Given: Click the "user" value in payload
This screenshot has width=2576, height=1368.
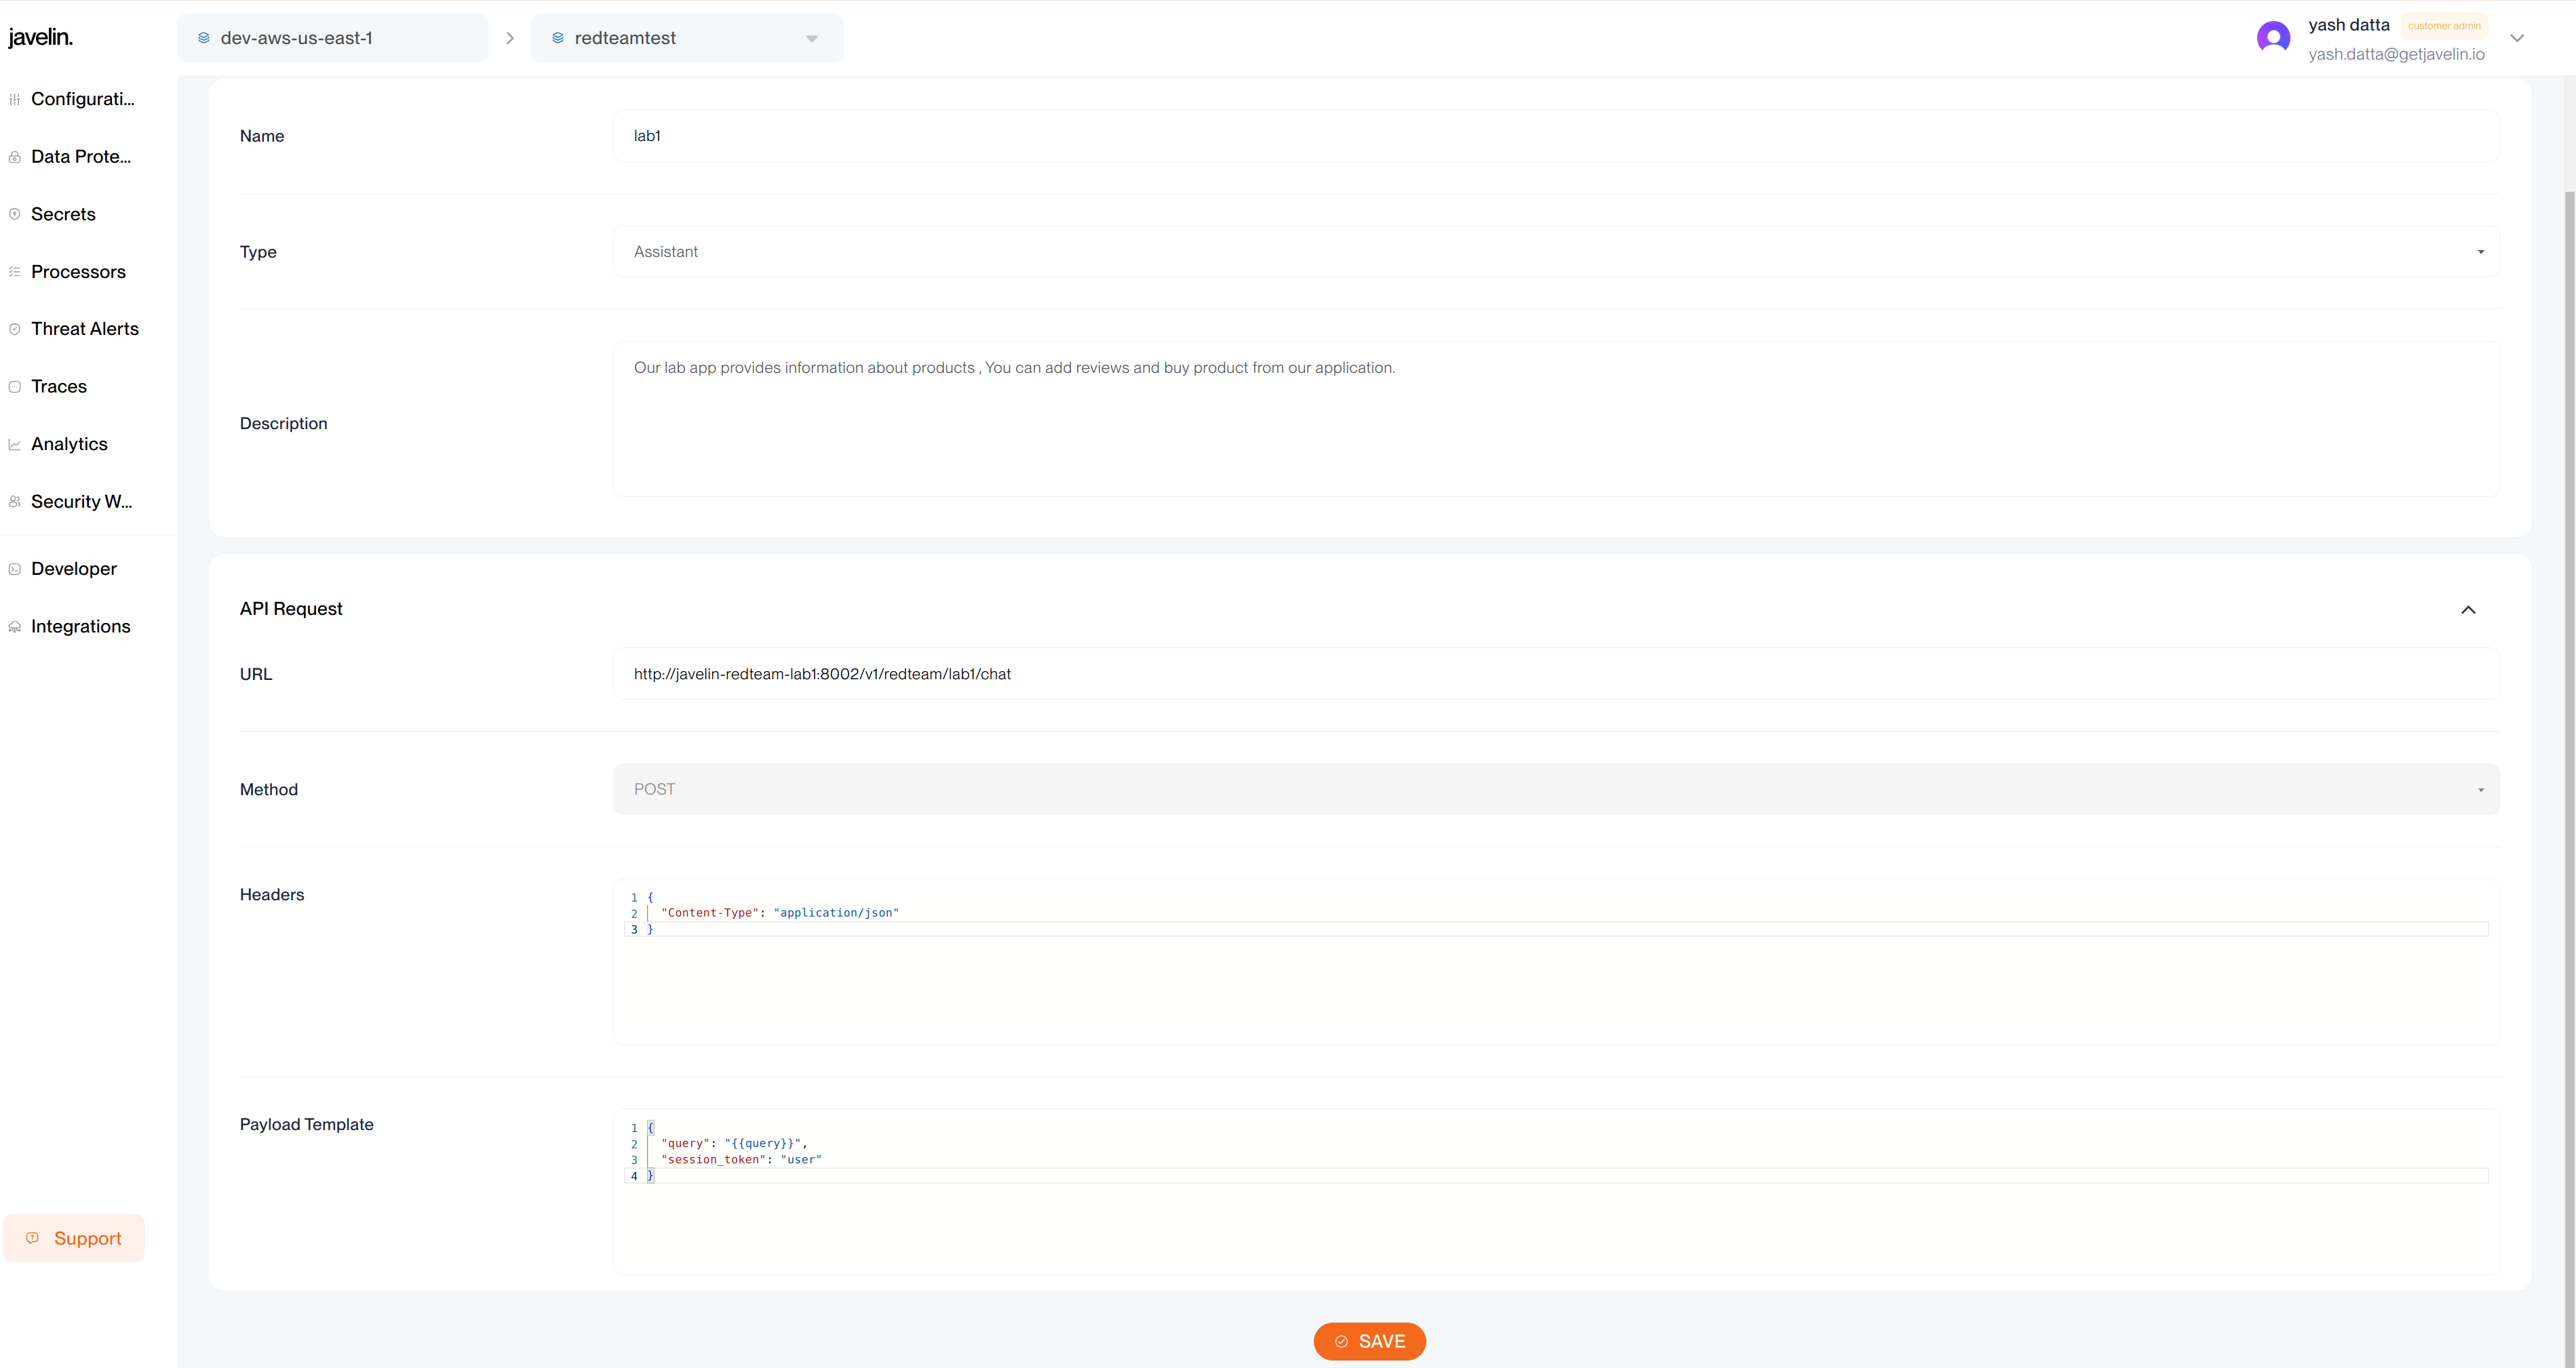Looking at the screenshot, I should click(801, 1160).
